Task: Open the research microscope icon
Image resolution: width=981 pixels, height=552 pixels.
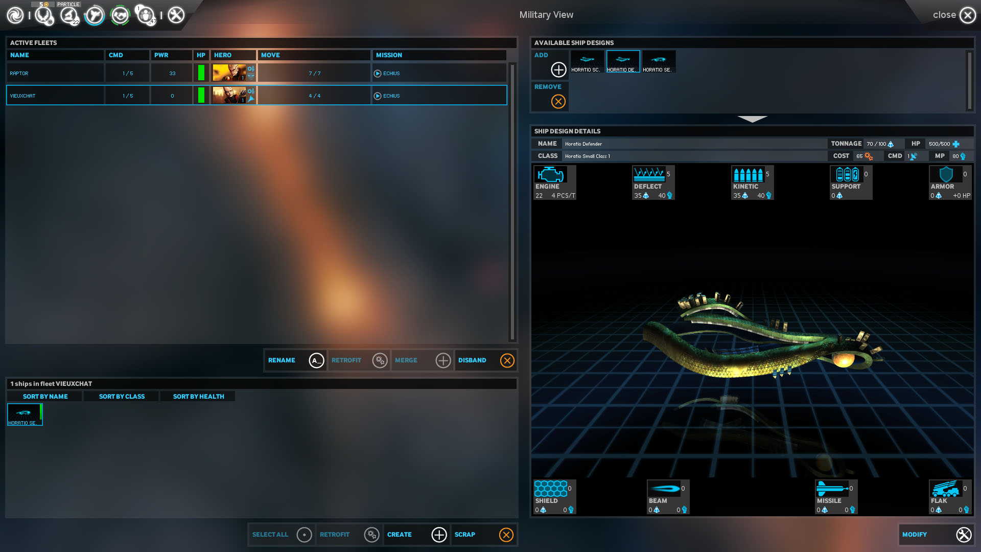Action: (x=69, y=15)
